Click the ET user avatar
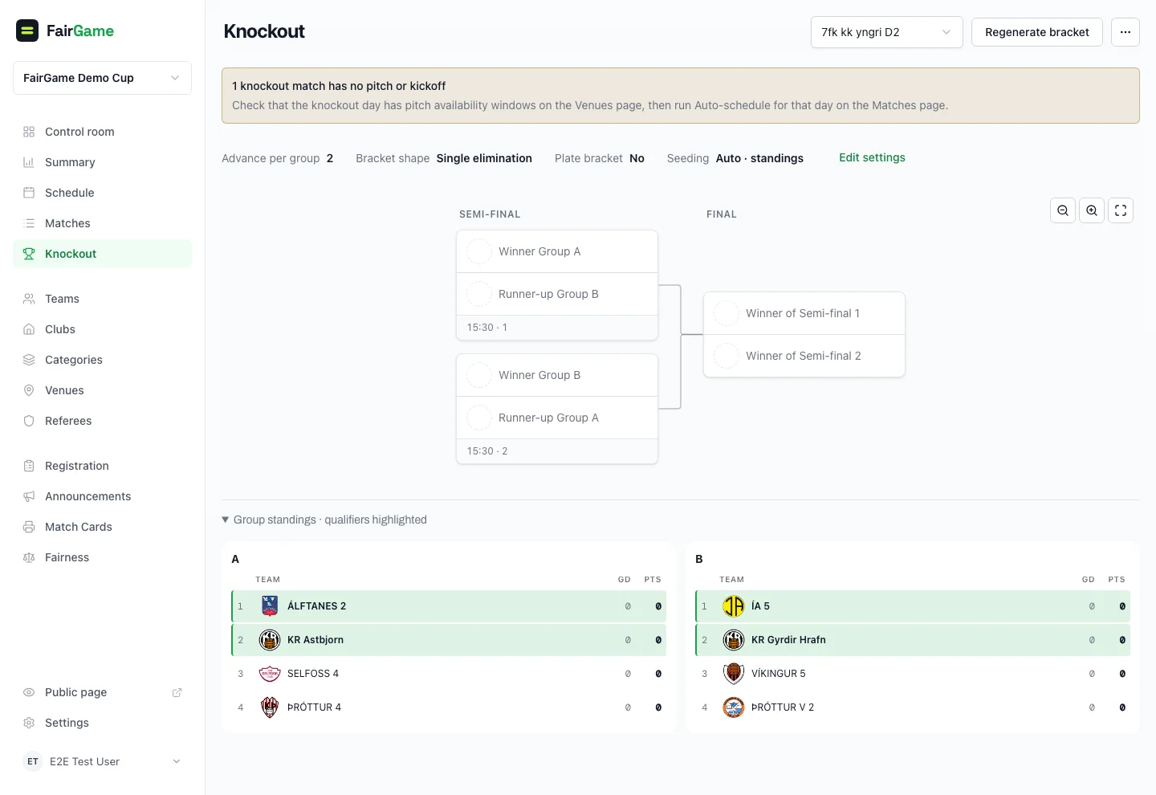This screenshot has height=795, width=1156. click(33, 761)
